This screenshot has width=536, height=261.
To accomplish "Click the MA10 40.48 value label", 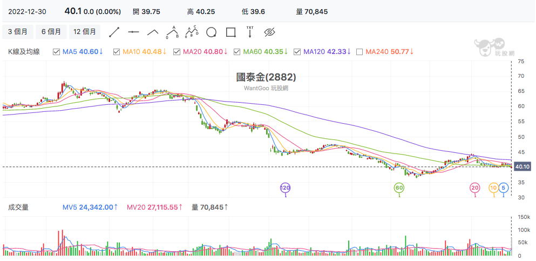I will pyautogui.click(x=145, y=52).
